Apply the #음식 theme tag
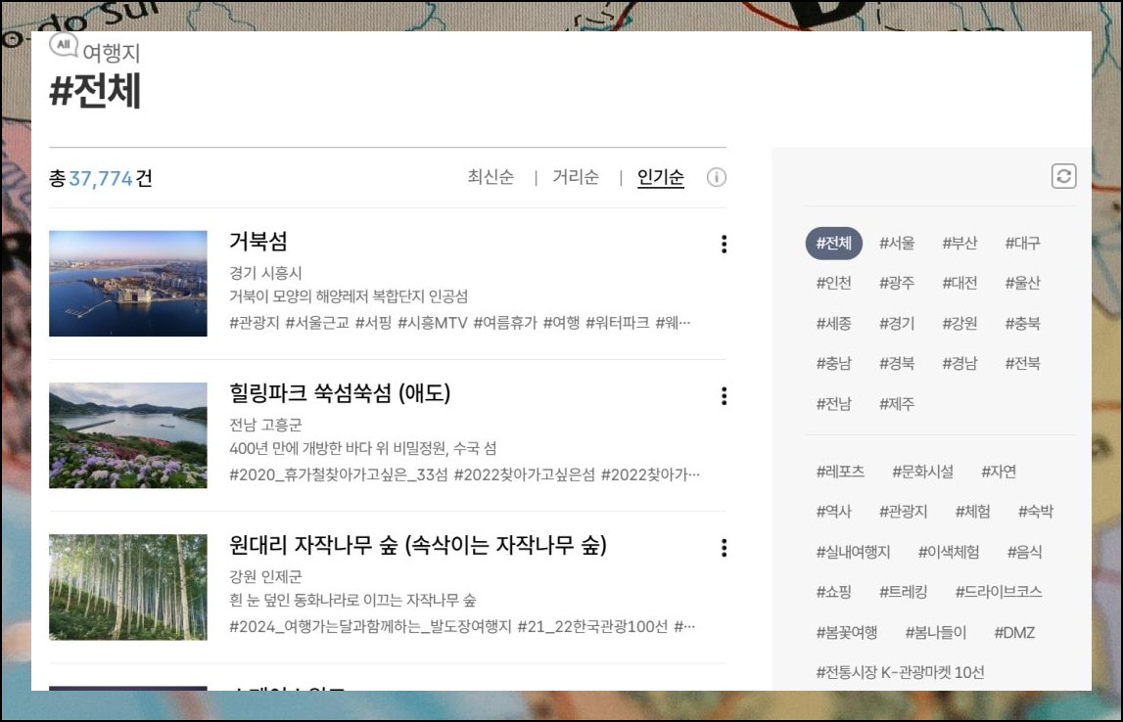Image resolution: width=1123 pixels, height=722 pixels. pos(1024,553)
